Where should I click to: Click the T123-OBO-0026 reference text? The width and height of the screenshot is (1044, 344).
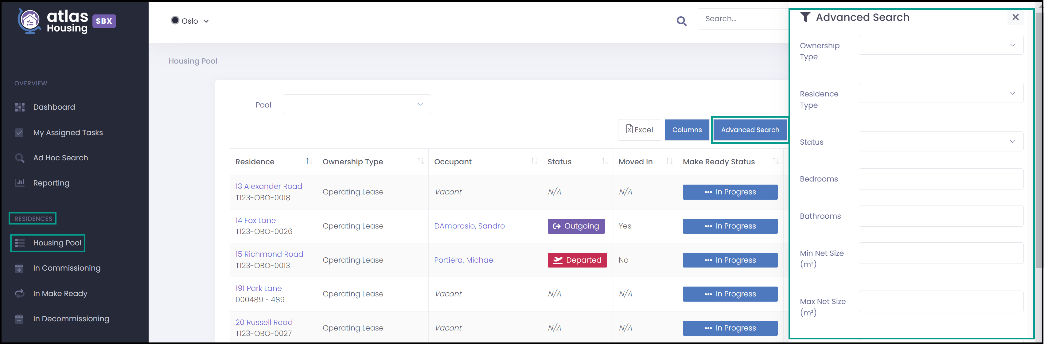point(264,231)
